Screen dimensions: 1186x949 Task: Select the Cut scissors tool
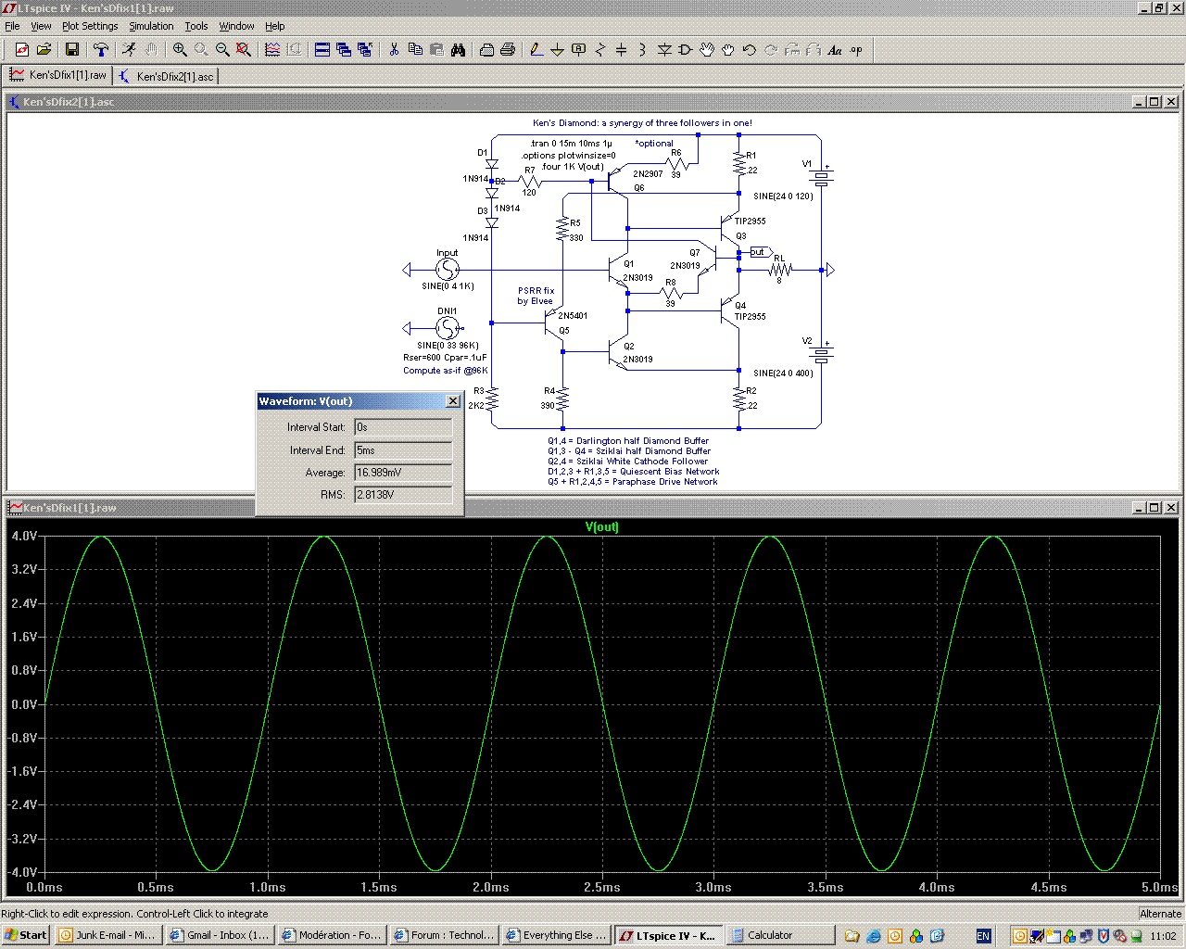(x=394, y=50)
